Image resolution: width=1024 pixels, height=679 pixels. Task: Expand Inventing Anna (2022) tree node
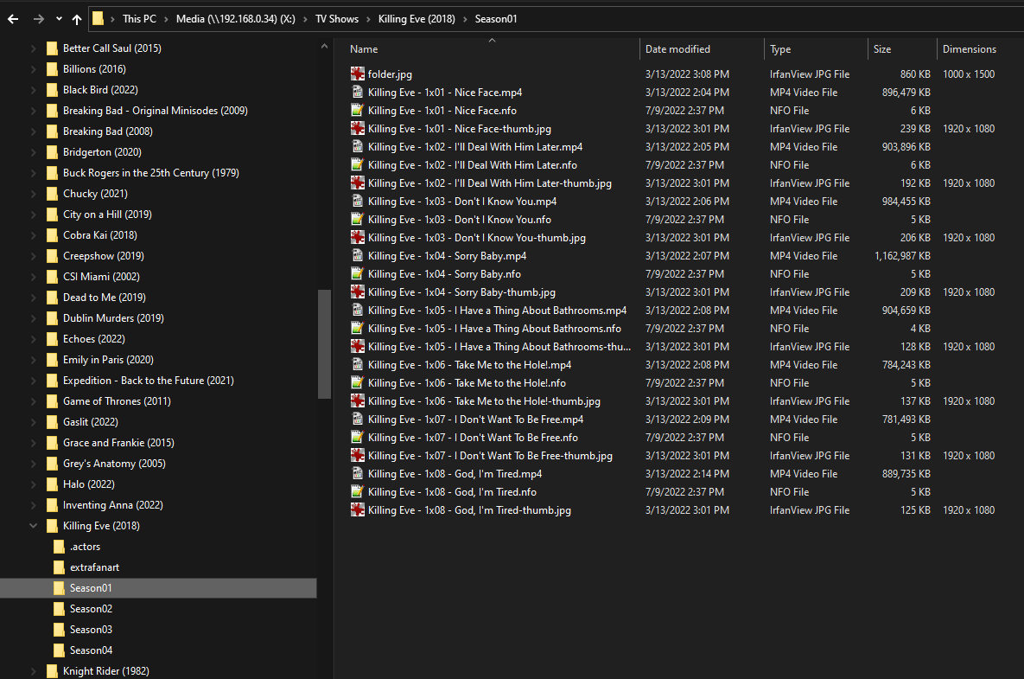[33, 504]
